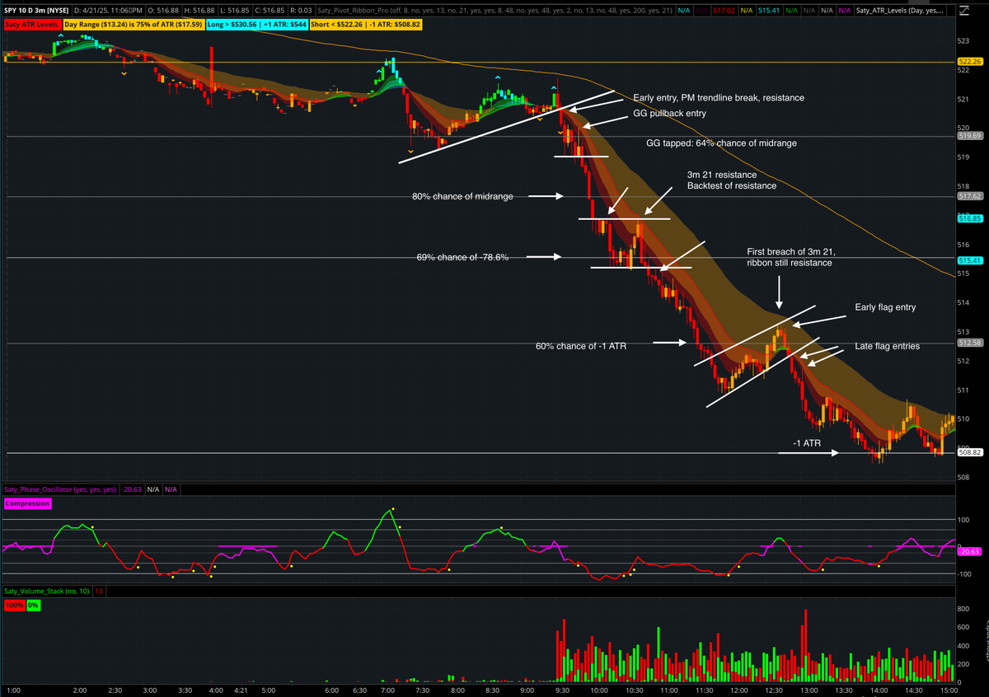Select the 'GG pullback entry' note
The width and height of the screenshot is (989, 697).
click(669, 114)
